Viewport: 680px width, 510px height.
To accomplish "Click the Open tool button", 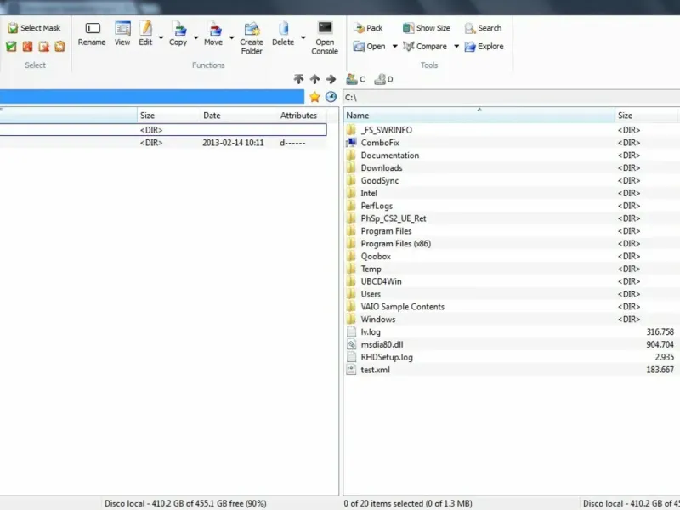I will [370, 47].
